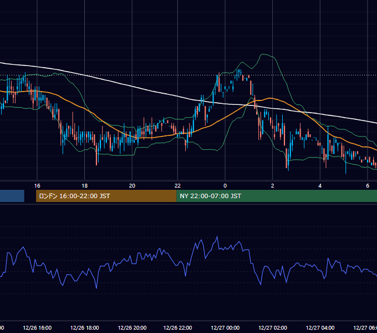Click the 12/26 16:00 date label
Screen dimensions: 377x333
pos(37,327)
